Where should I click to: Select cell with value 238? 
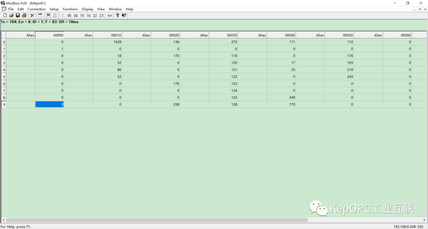point(165,104)
